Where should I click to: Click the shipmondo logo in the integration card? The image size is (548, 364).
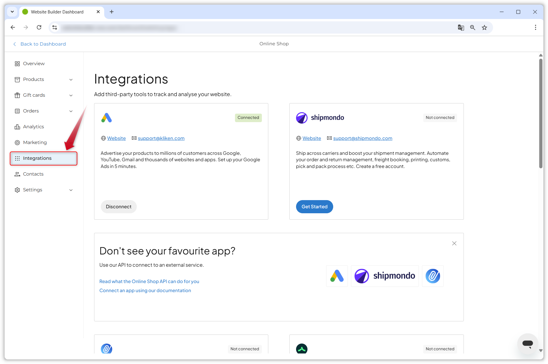click(x=320, y=118)
